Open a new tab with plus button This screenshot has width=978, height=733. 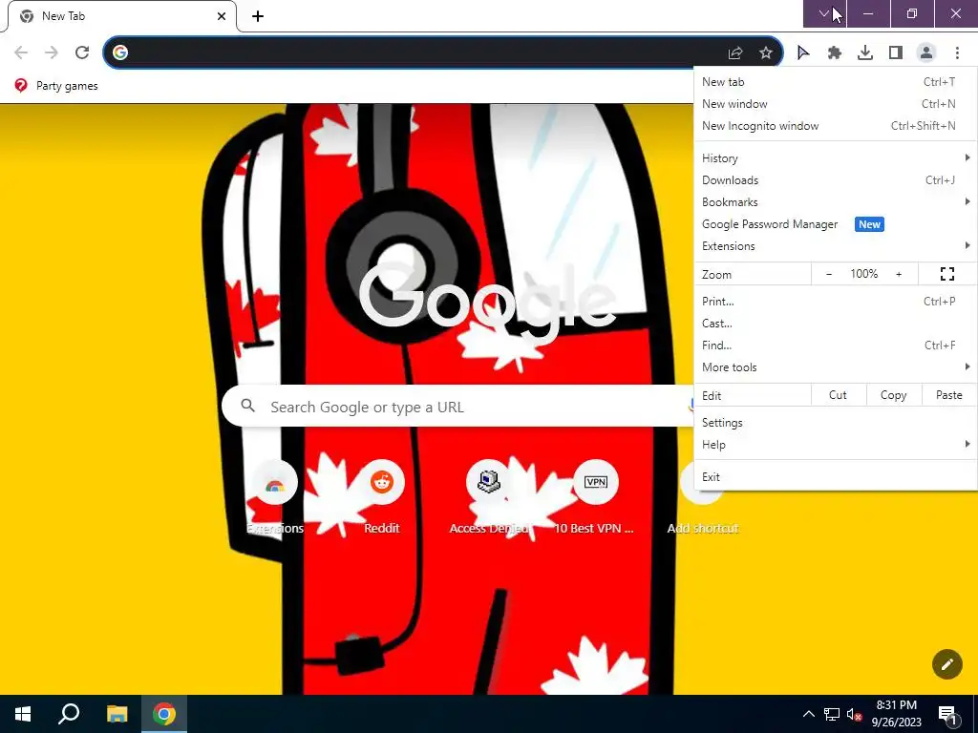tap(258, 16)
